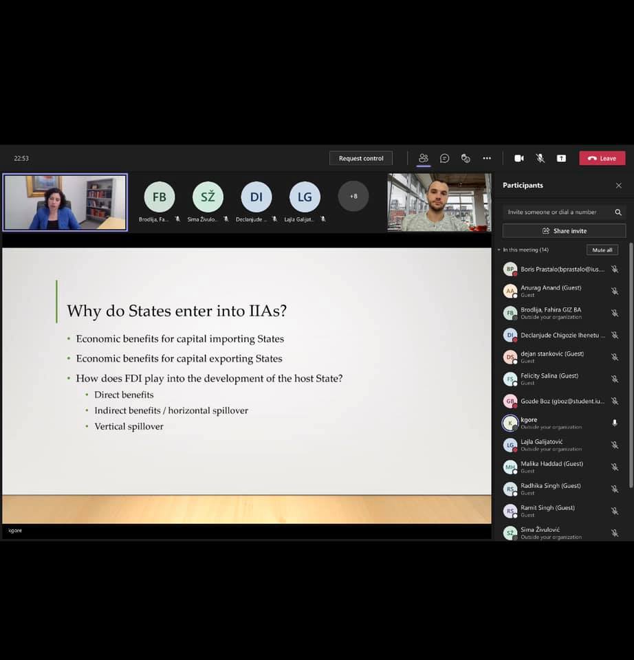This screenshot has height=660, width=634.
Task: Click muted mic icon beside Anurag Anand
Action: [615, 291]
